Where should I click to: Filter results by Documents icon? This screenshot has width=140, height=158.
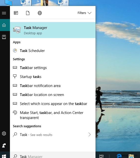(28, 13)
